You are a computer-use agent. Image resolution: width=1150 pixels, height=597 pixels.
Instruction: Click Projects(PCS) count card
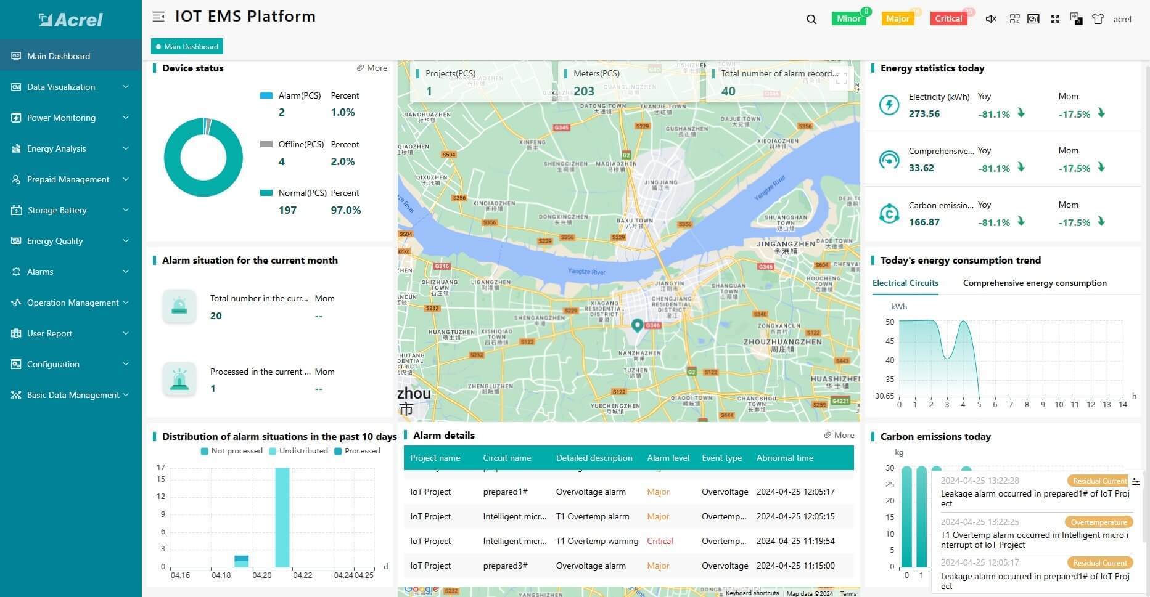coord(480,83)
